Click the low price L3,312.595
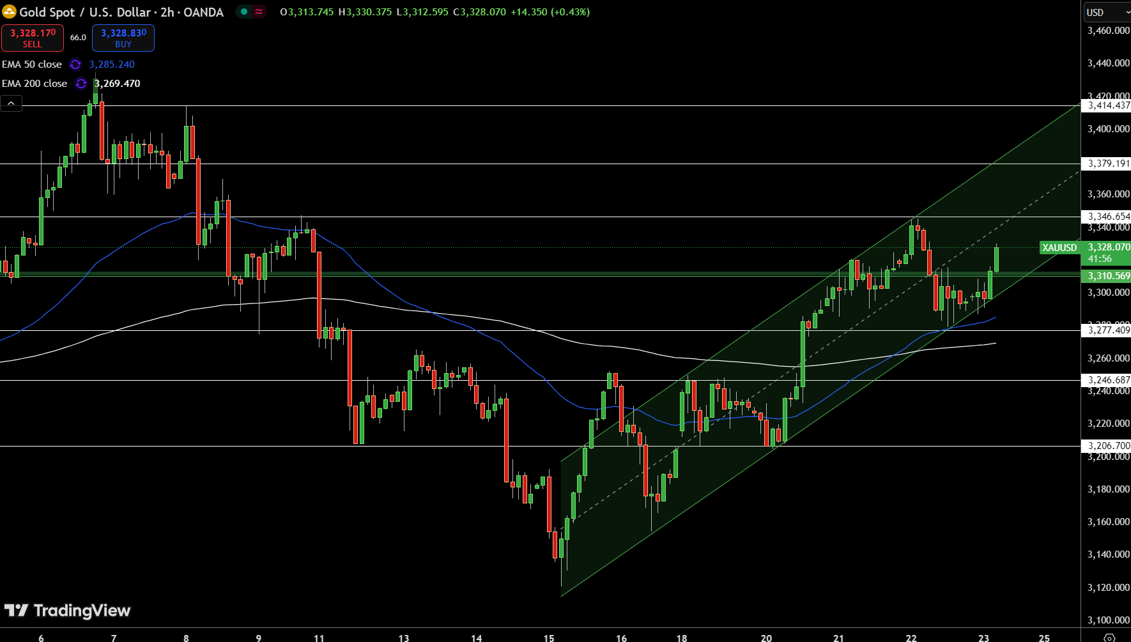This screenshot has width=1131, height=642. (x=422, y=12)
